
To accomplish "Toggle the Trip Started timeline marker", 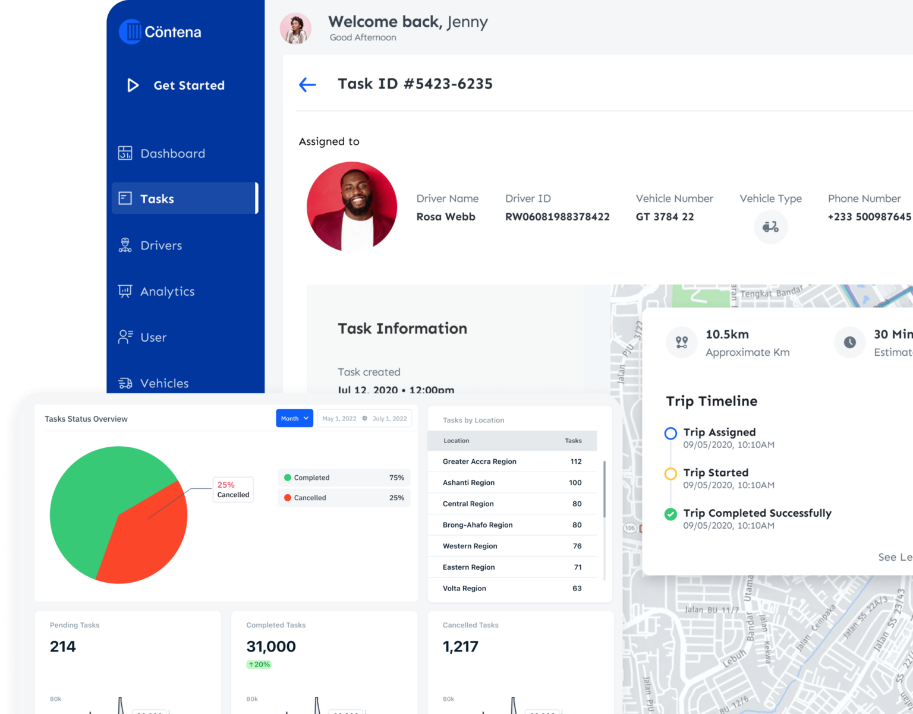I will tap(670, 473).
